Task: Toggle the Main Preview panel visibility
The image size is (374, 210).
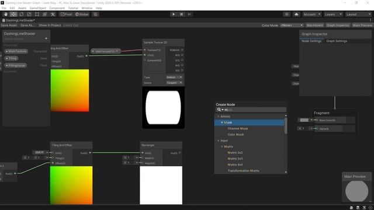Action: 362,25
